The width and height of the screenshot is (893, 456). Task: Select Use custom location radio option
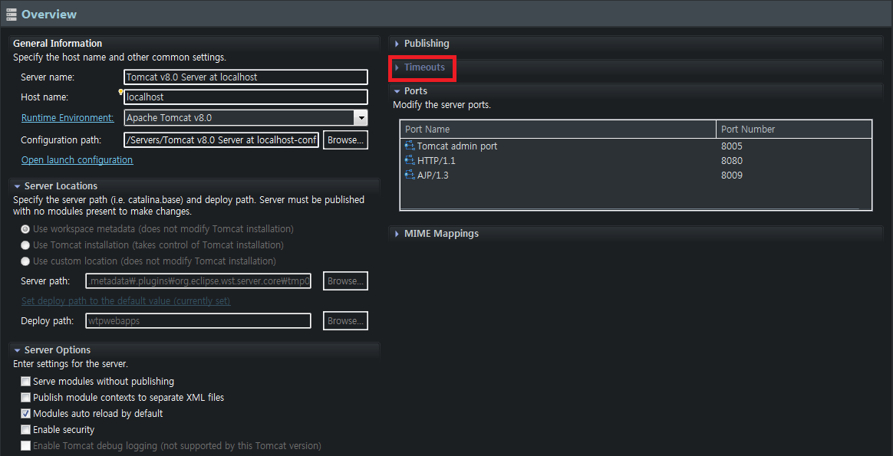pyautogui.click(x=25, y=261)
